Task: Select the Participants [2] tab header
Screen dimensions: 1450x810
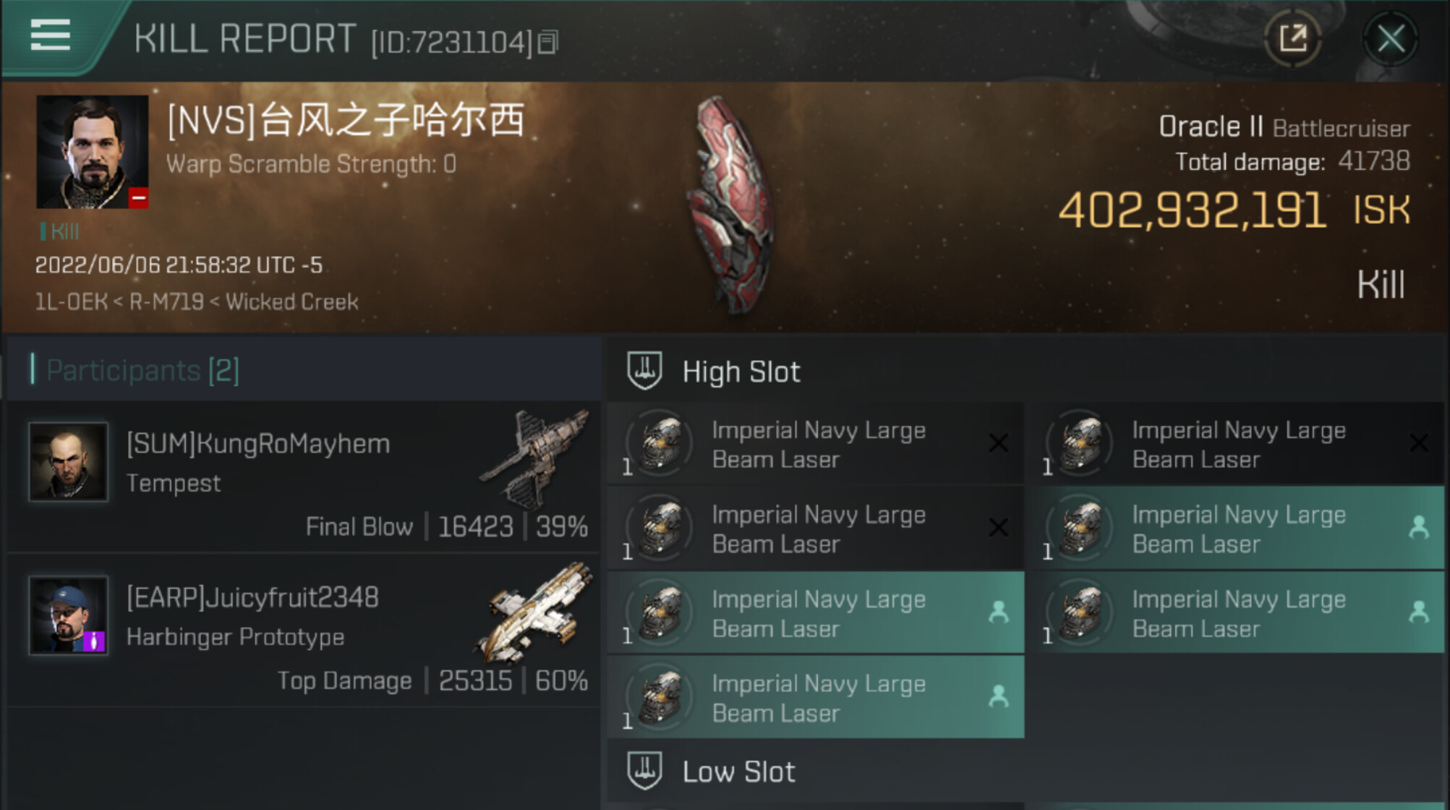Action: (x=142, y=370)
